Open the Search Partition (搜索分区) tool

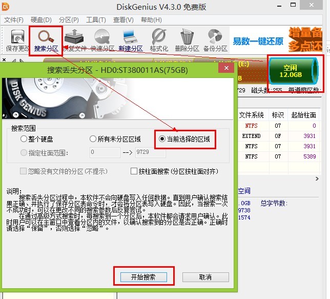point(46,41)
